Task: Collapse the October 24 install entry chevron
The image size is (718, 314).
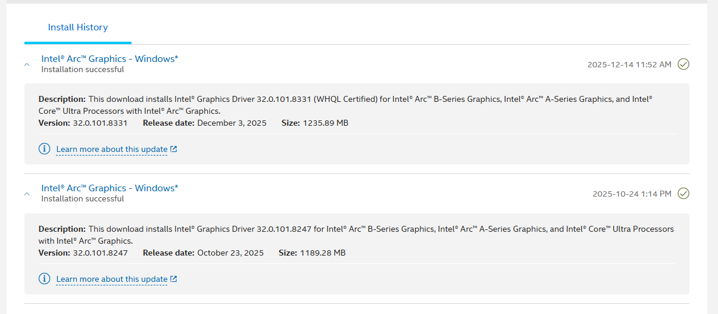Action: coord(27,194)
